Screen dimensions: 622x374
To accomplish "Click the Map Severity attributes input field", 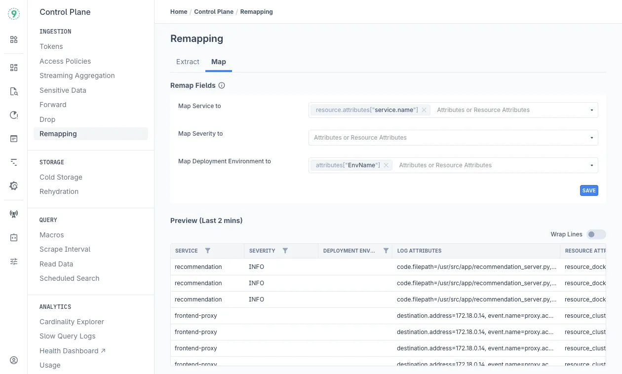I will coord(444,138).
